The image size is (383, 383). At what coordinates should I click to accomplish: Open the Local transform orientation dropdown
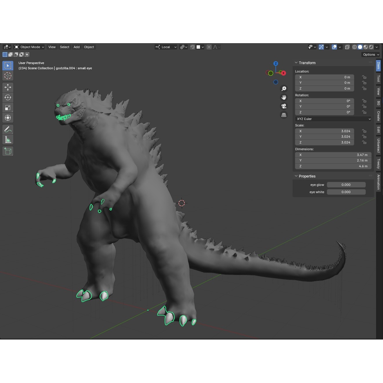(x=166, y=47)
